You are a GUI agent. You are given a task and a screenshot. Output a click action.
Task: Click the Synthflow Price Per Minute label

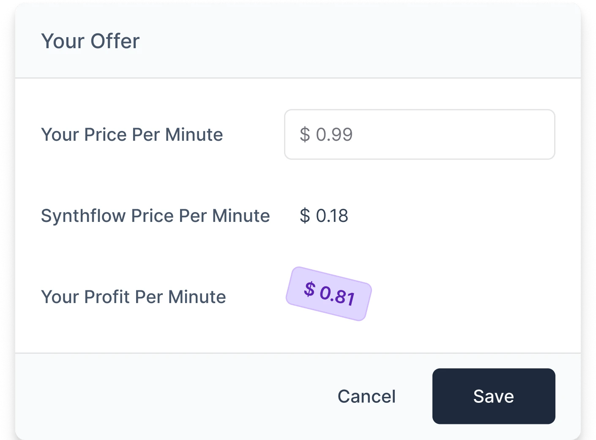point(155,216)
